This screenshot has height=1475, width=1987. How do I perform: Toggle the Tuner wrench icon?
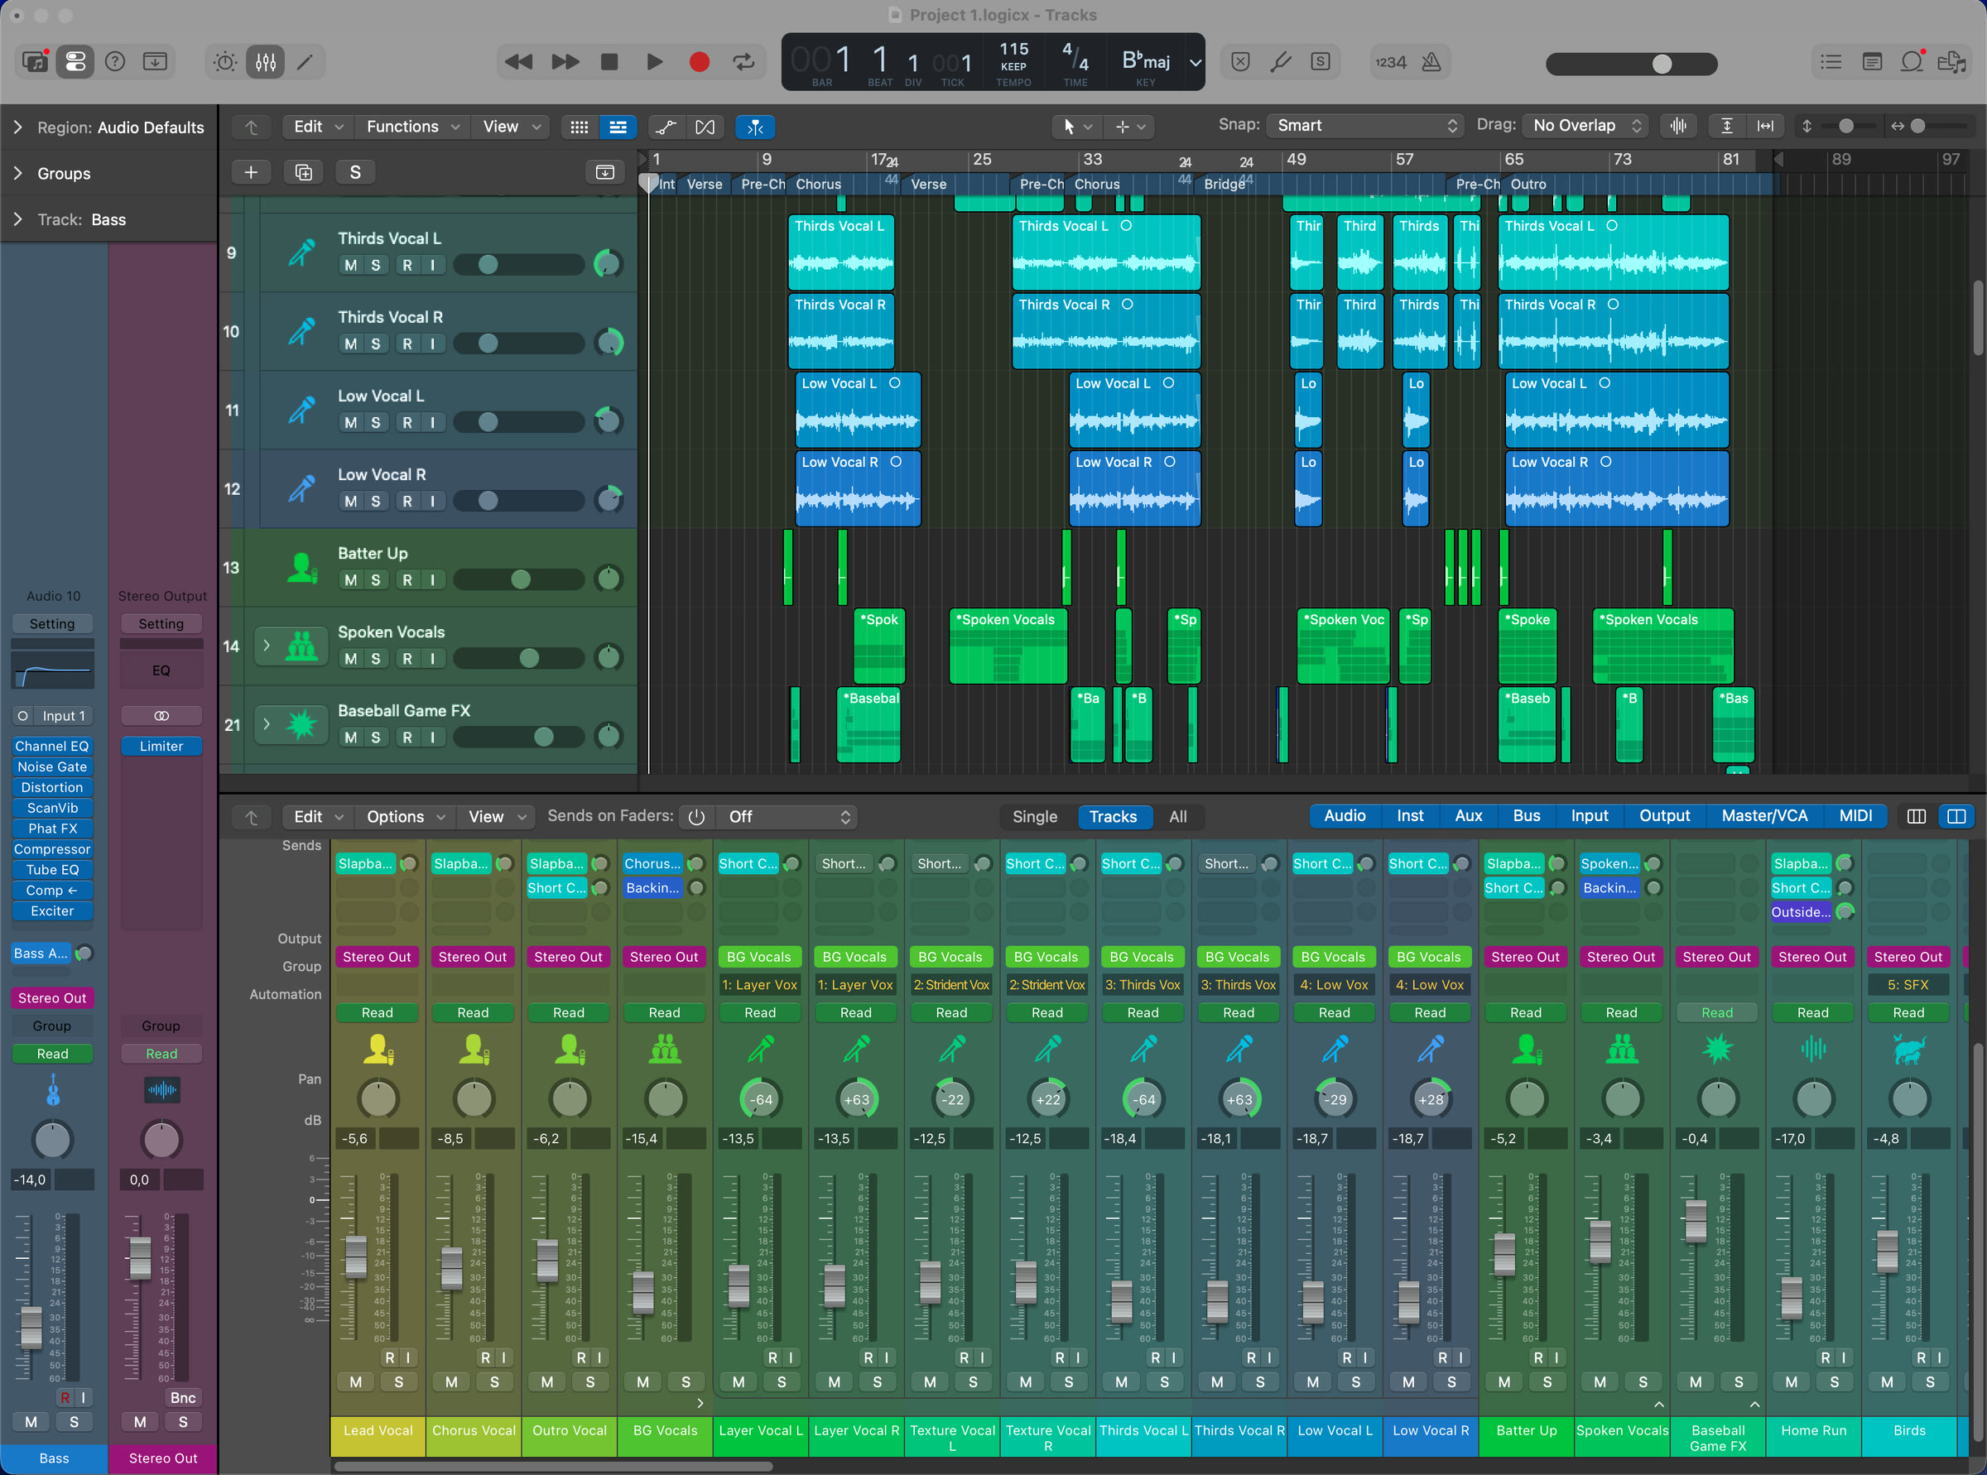point(1281,61)
